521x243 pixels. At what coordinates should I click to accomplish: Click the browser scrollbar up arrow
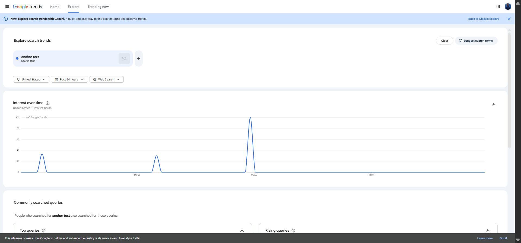point(518,3)
